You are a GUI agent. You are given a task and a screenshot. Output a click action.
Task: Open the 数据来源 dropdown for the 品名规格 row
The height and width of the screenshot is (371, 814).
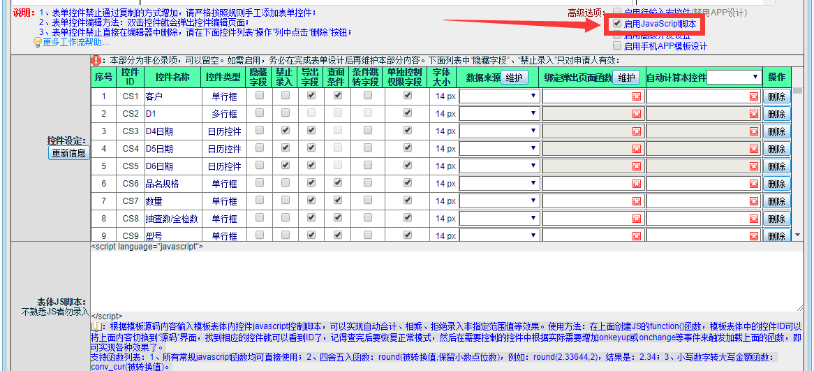tap(498, 184)
